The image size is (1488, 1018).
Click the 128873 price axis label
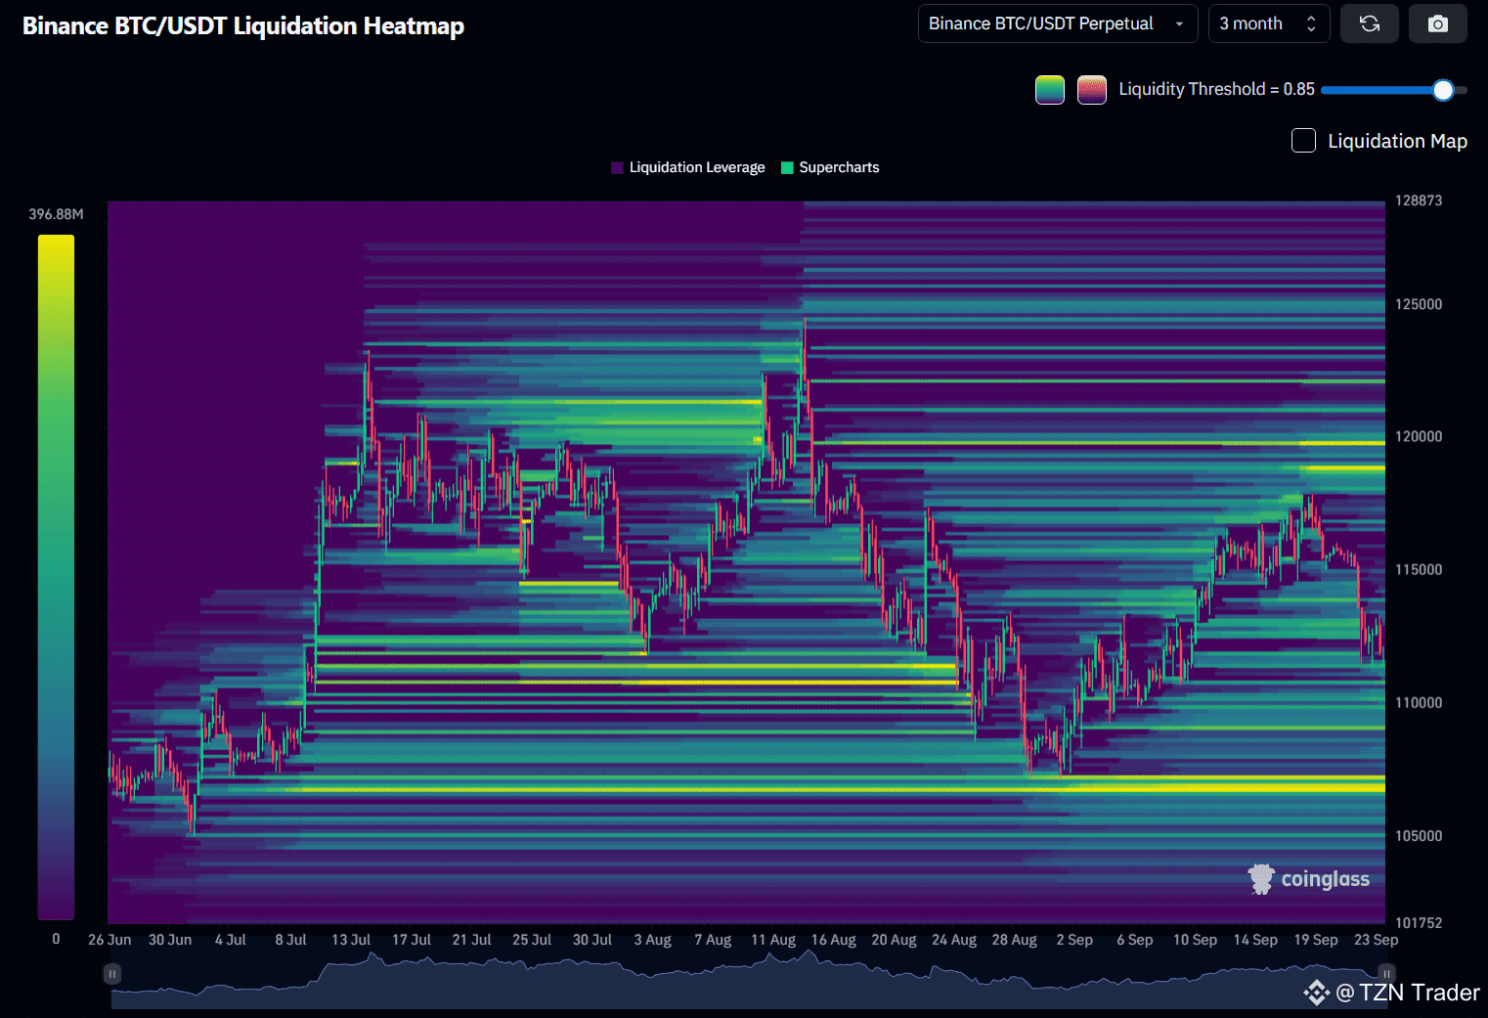coord(1419,200)
